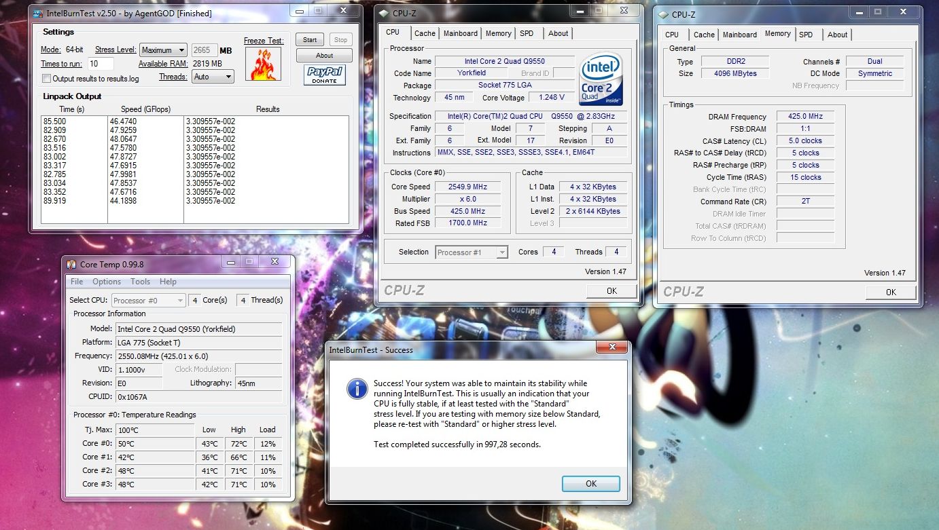This screenshot has width=939, height=530.
Task: Click the Freeze Test label link
Action: (x=264, y=41)
